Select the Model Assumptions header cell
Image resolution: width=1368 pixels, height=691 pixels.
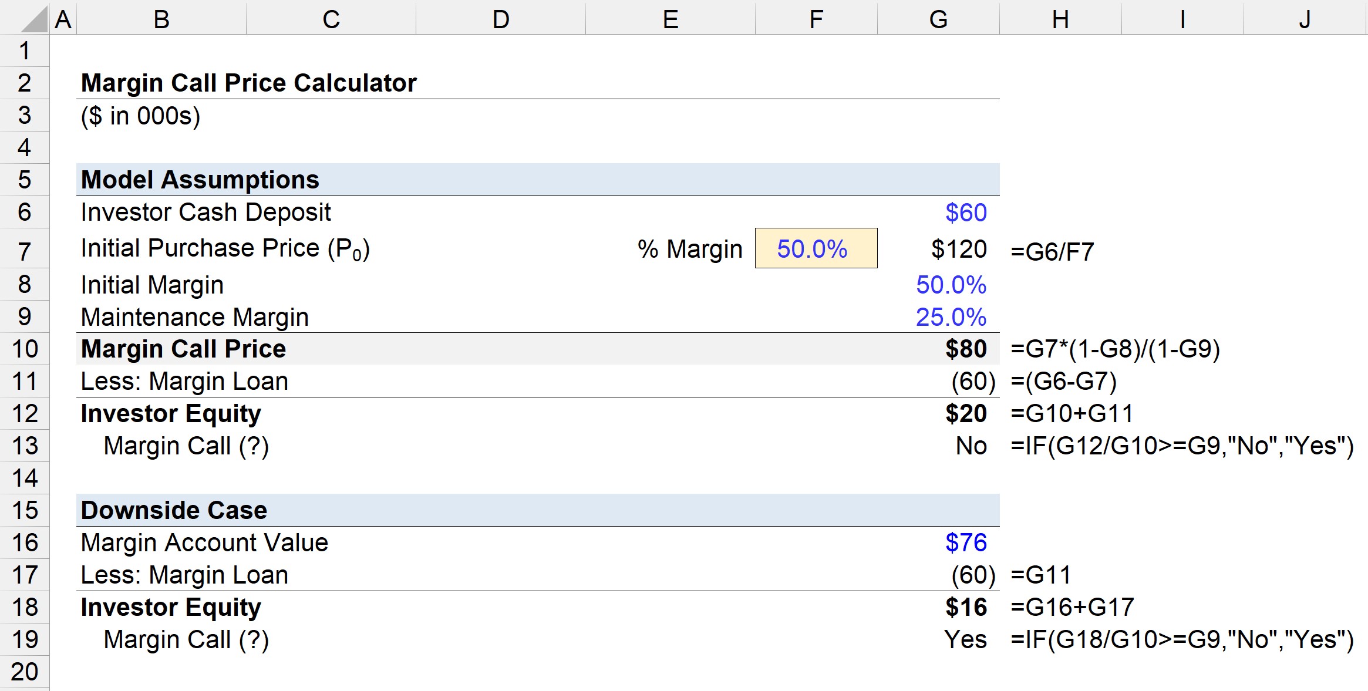click(200, 180)
